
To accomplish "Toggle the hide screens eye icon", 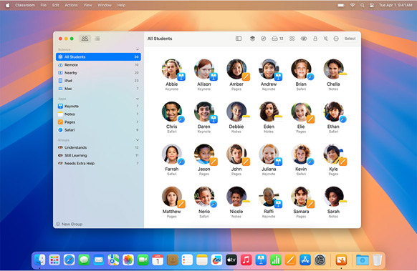I will click(304, 39).
